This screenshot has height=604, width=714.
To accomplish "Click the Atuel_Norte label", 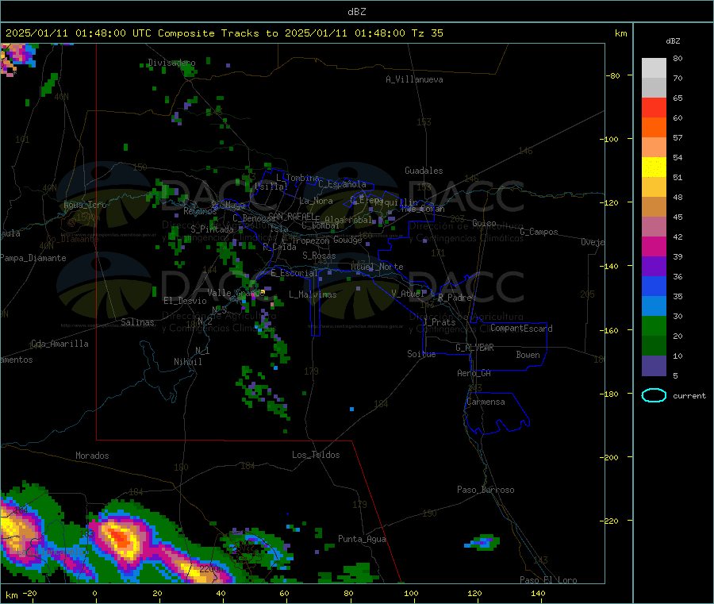I will click(x=377, y=267).
